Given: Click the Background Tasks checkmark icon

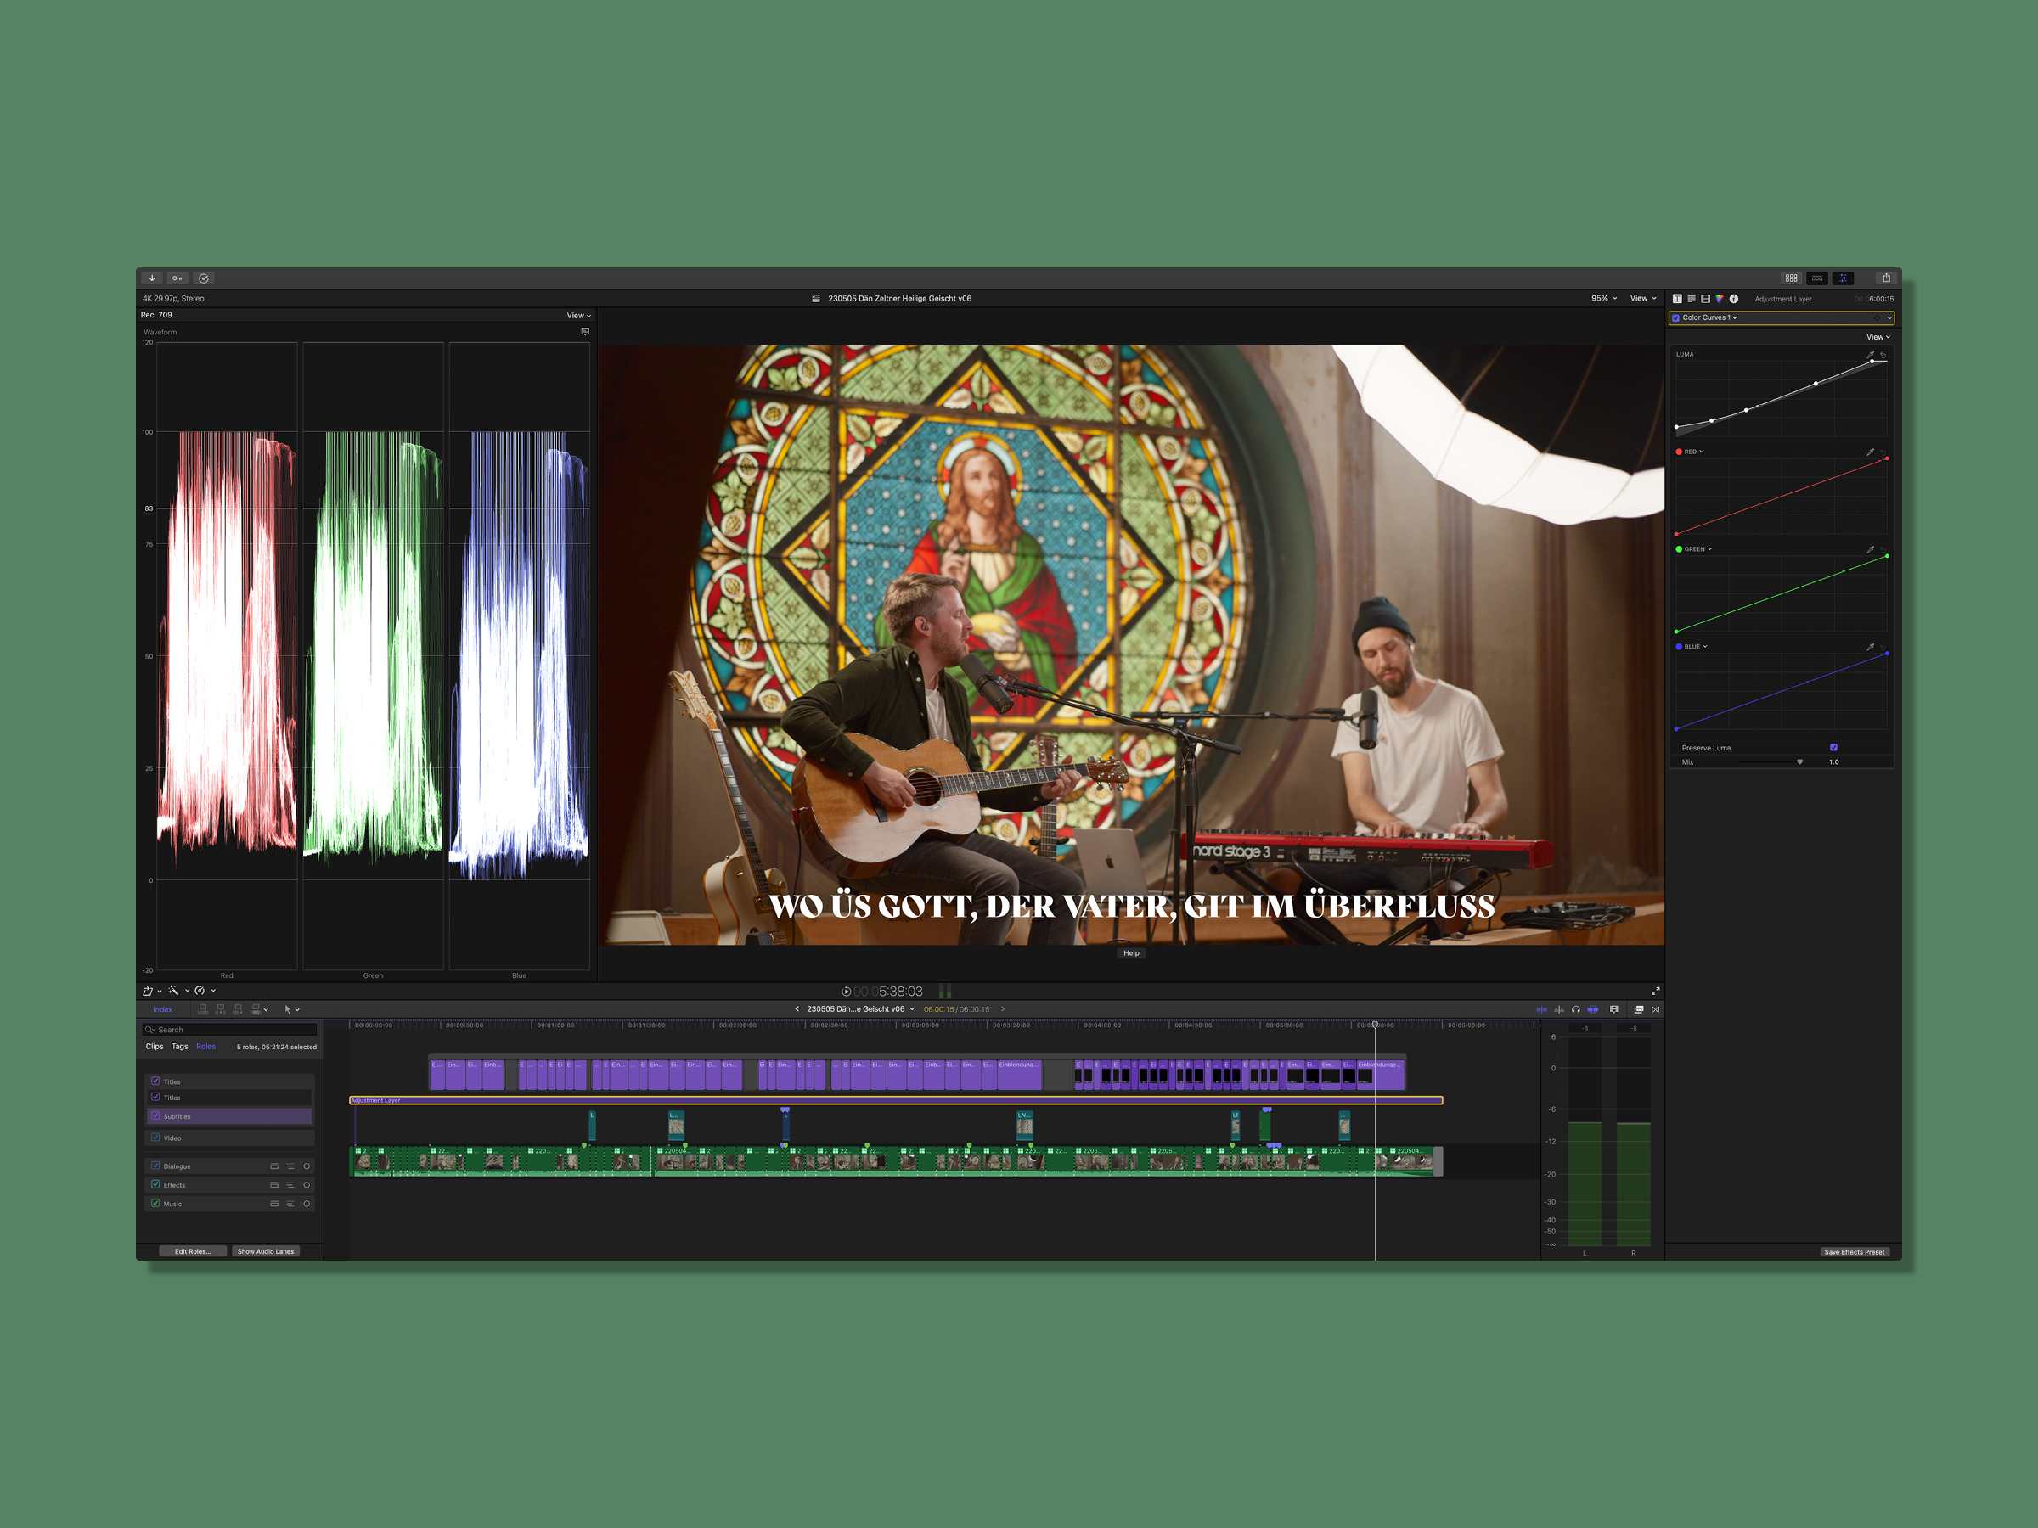Looking at the screenshot, I should pyautogui.click(x=204, y=278).
